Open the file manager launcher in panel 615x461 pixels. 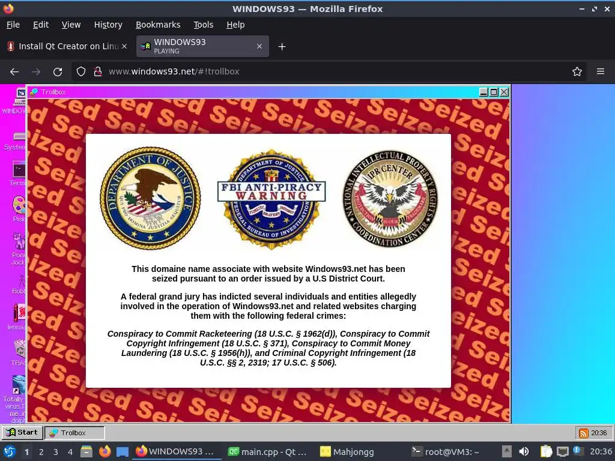86,451
